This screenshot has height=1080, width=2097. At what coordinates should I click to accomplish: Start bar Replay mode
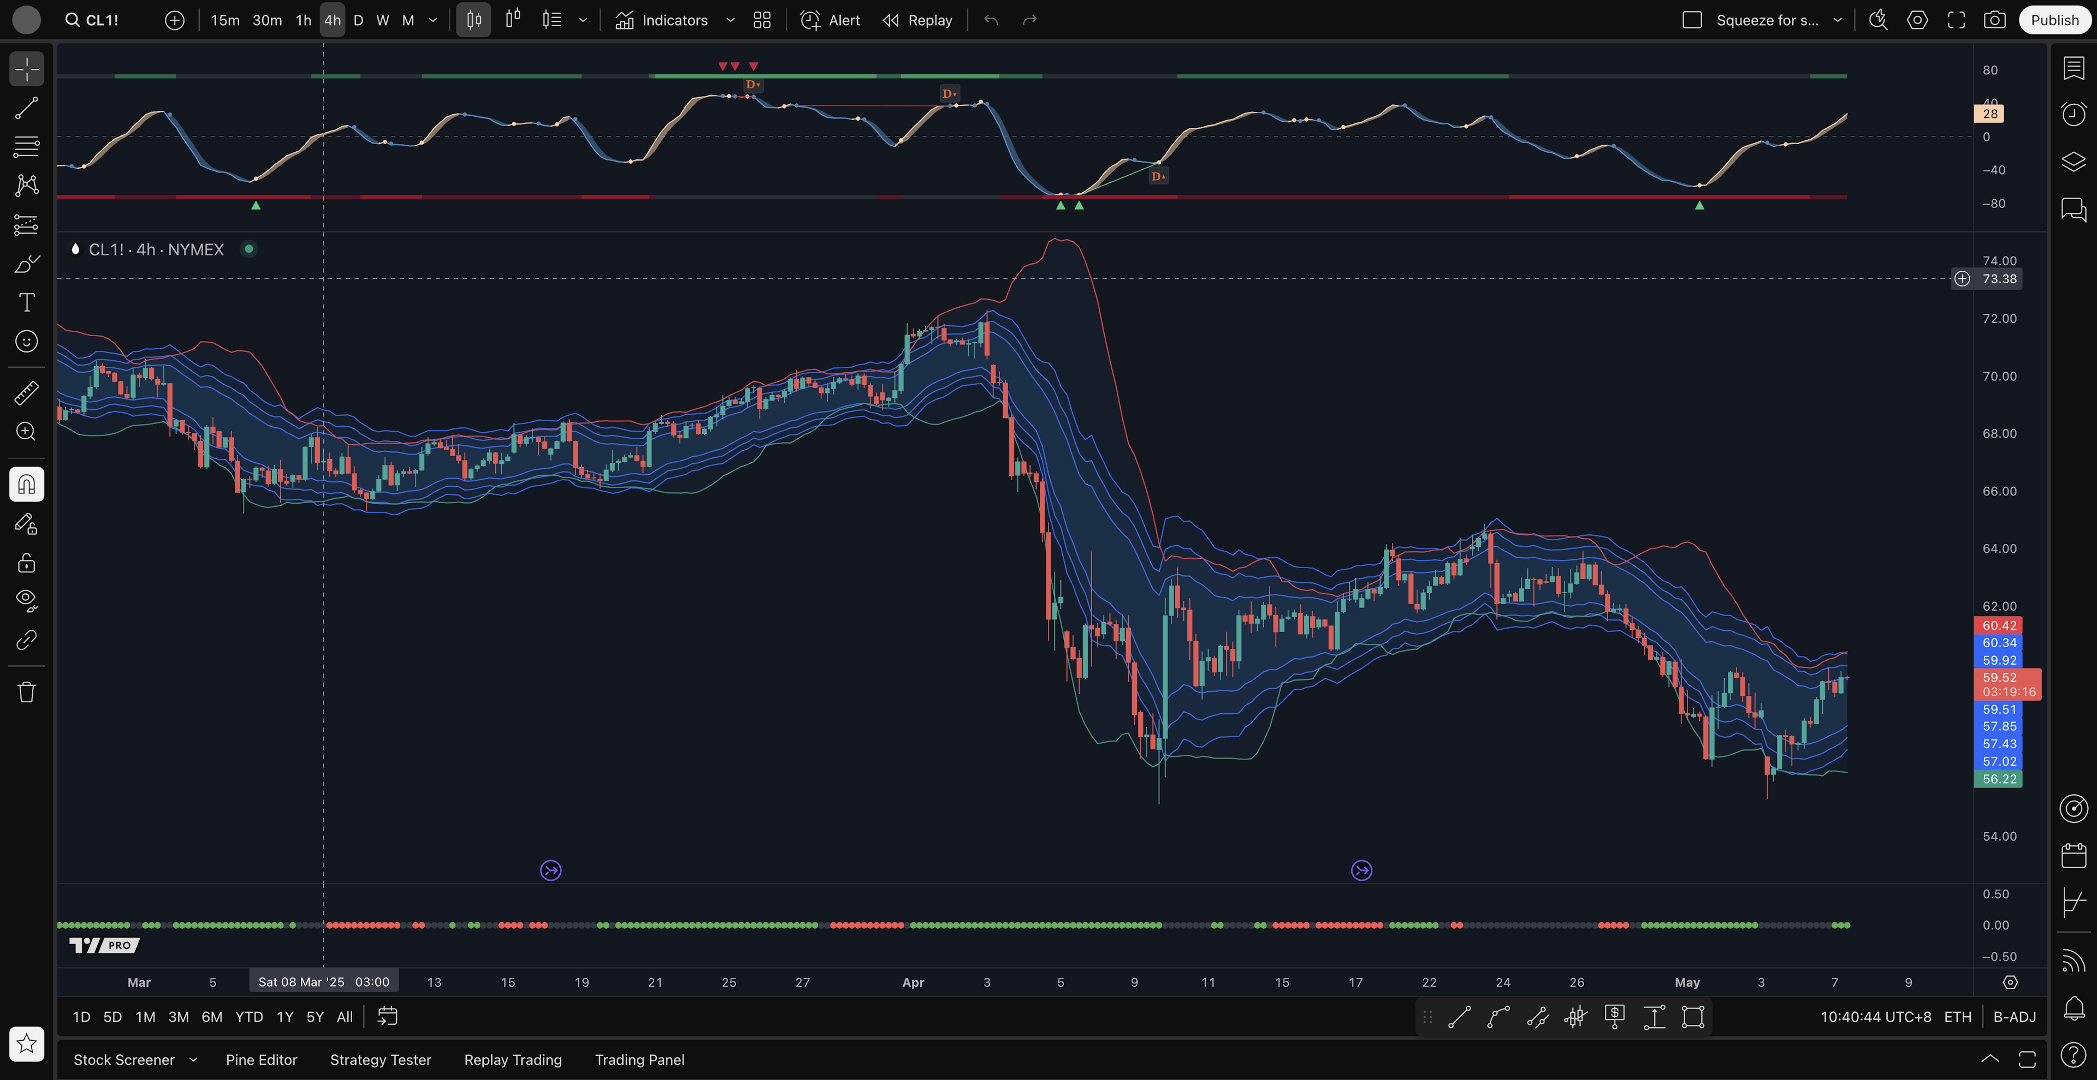(x=917, y=20)
